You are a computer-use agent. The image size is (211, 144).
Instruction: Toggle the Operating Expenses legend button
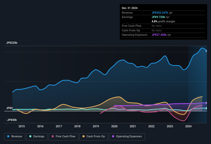[127, 137]
